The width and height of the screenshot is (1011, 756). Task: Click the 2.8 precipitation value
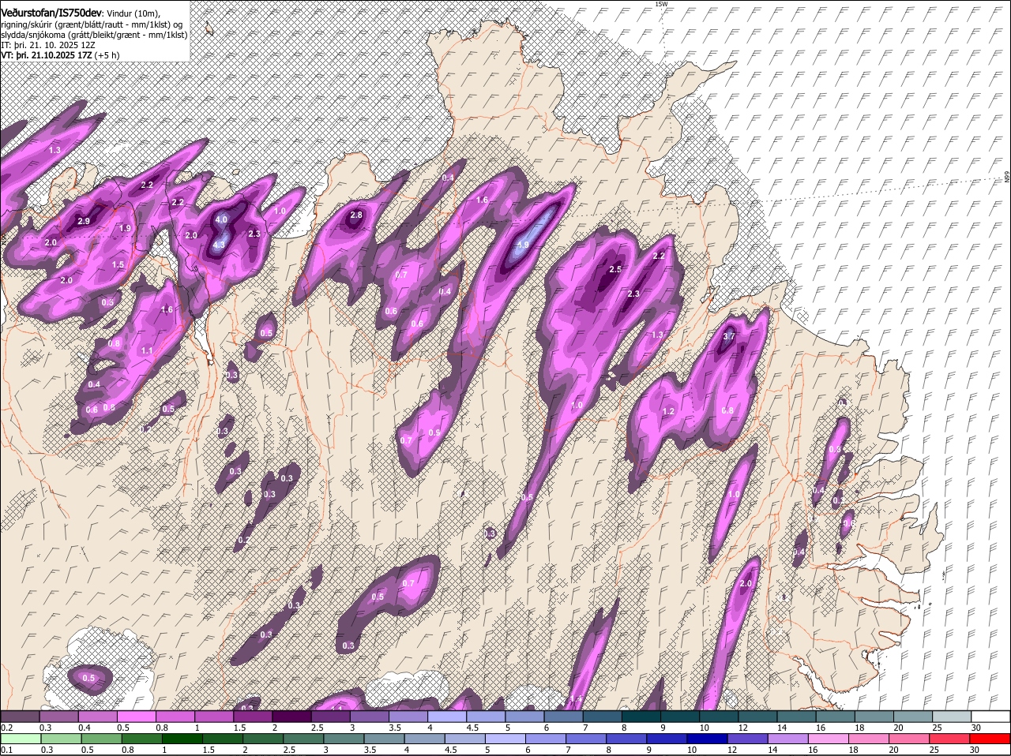355,215
